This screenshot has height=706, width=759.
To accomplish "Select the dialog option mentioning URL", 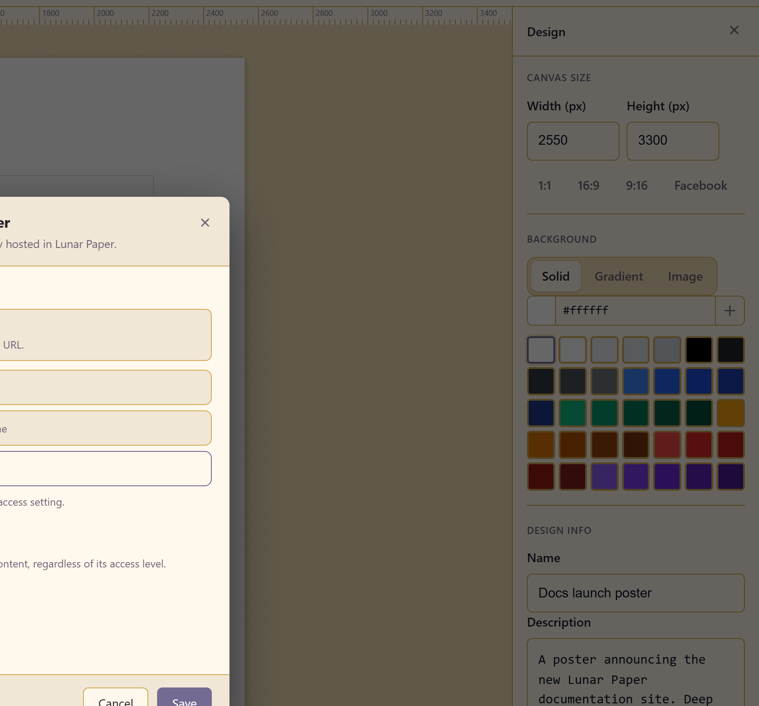I will (x=105, y=335).
